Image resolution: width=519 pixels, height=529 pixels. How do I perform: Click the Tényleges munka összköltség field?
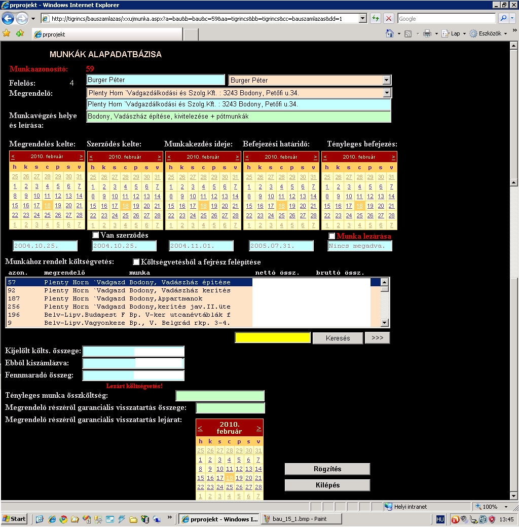point(220,396)
